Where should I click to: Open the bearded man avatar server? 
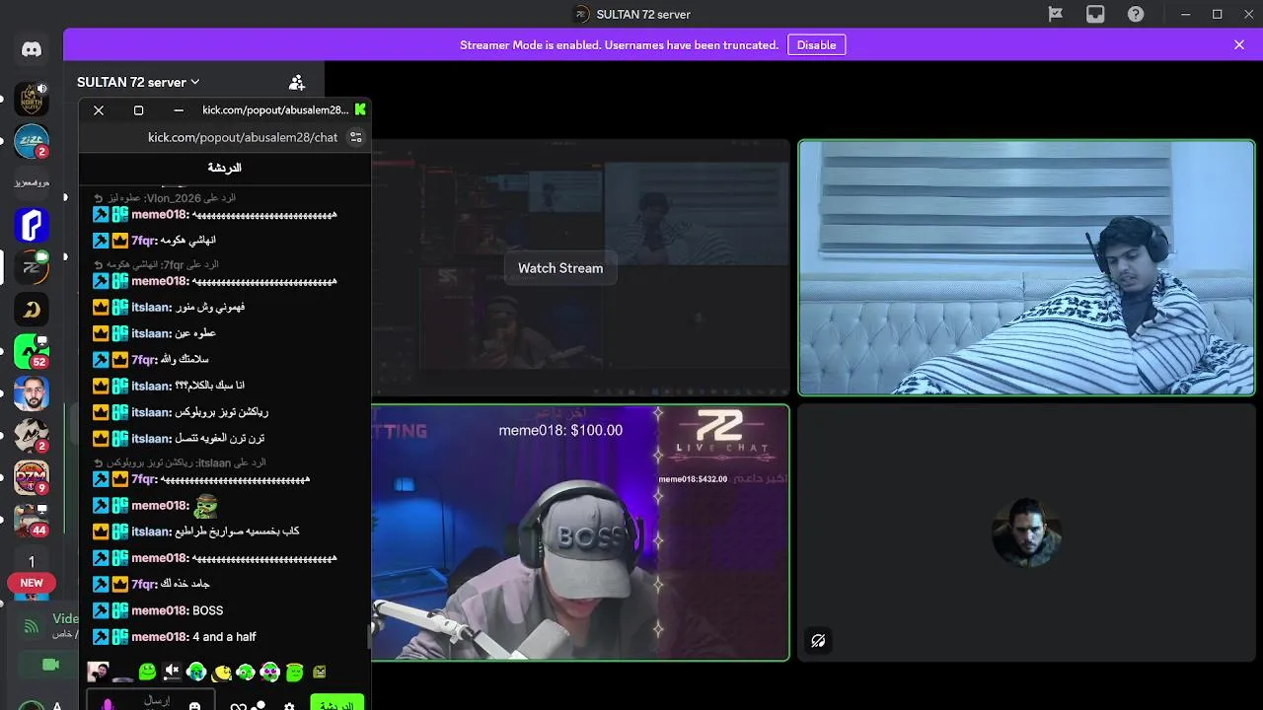click(x=32, y=394)
